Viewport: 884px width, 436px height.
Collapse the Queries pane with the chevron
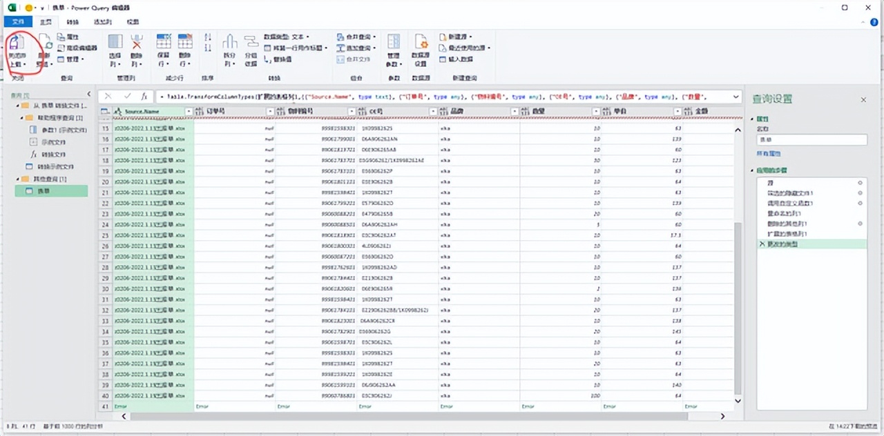point(88,94)
